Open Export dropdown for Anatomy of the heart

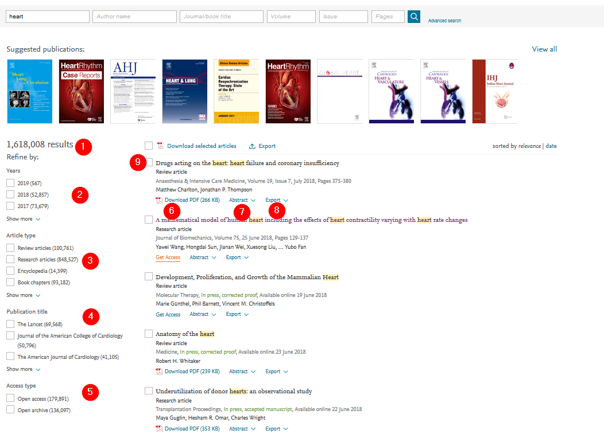point(276,371)
